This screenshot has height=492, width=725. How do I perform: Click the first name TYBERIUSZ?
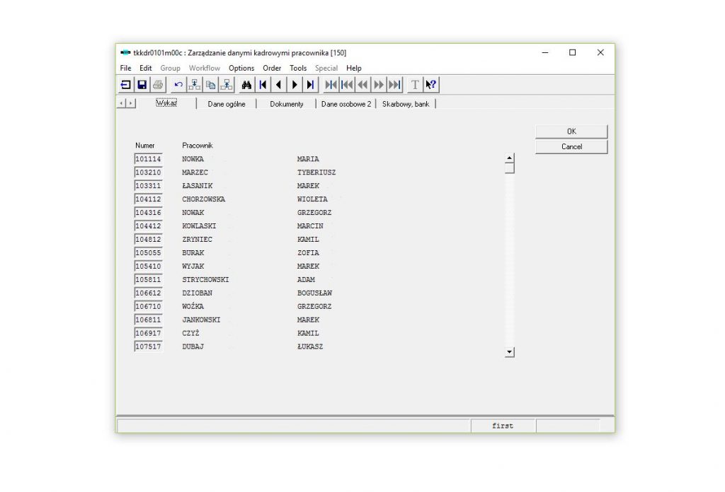pyautogui.click(x=316, y=172)
